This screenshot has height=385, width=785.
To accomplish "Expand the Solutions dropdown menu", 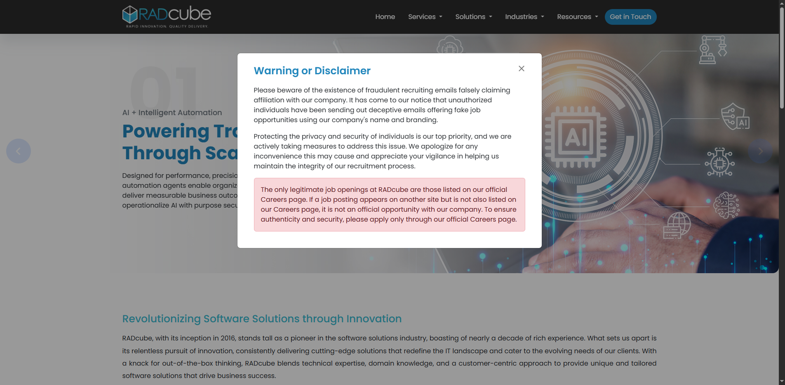I will tap(474, 17).
